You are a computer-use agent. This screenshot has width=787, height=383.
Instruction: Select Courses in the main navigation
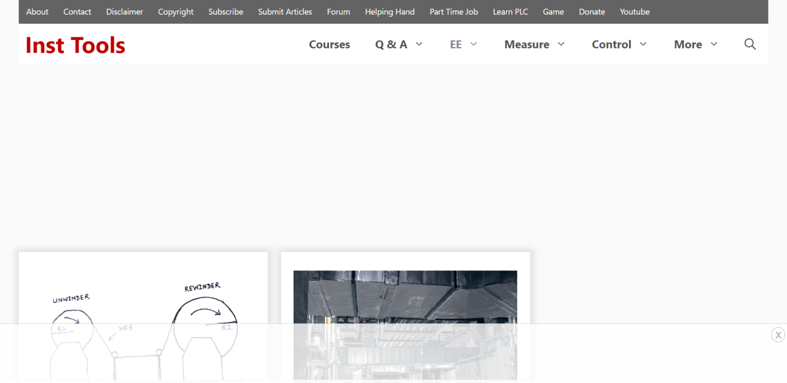tap(329, 44)
